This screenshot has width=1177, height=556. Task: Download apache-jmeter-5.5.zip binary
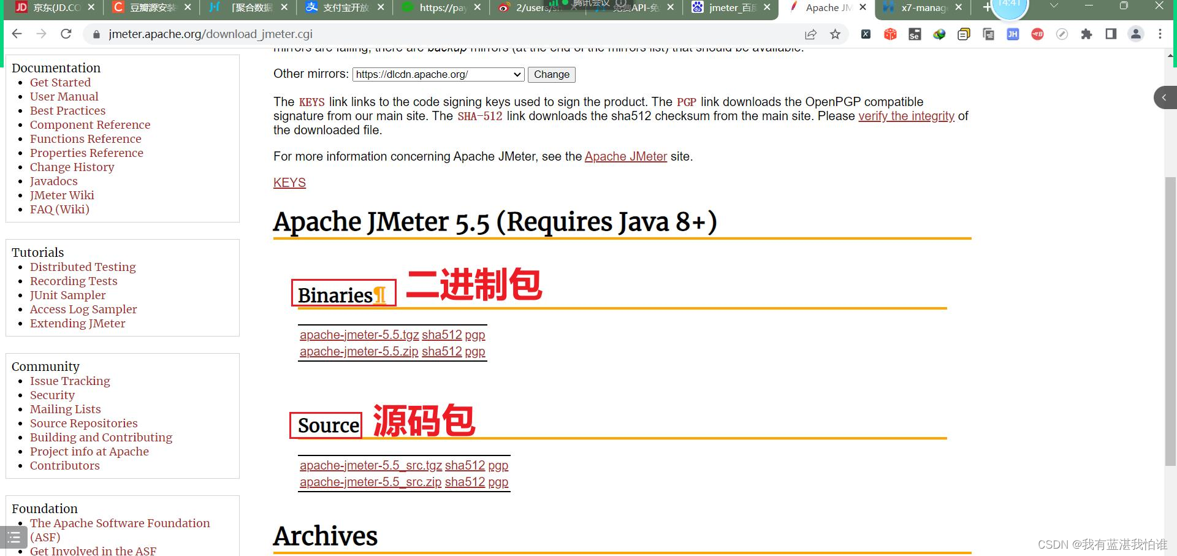[x=359, y=351]
